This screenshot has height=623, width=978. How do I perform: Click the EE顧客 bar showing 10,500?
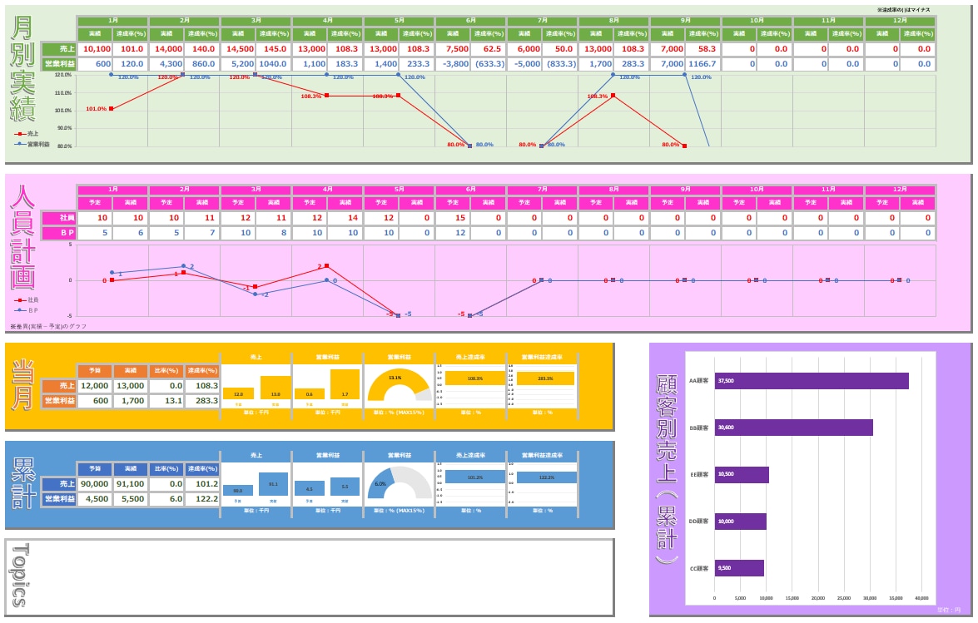[x=742, y=475]
